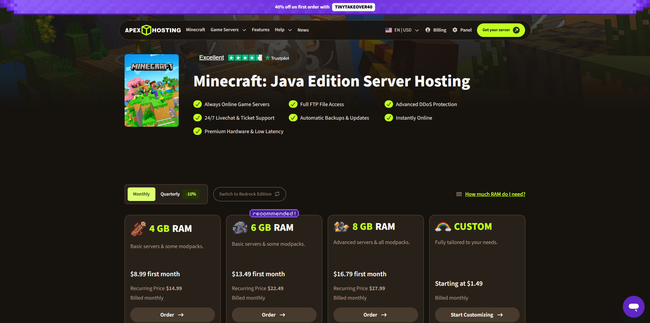
Task: Click Starting at $1.49 text
Action: pos(459,284)
